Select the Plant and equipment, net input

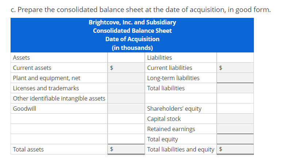tap(126, 78)
